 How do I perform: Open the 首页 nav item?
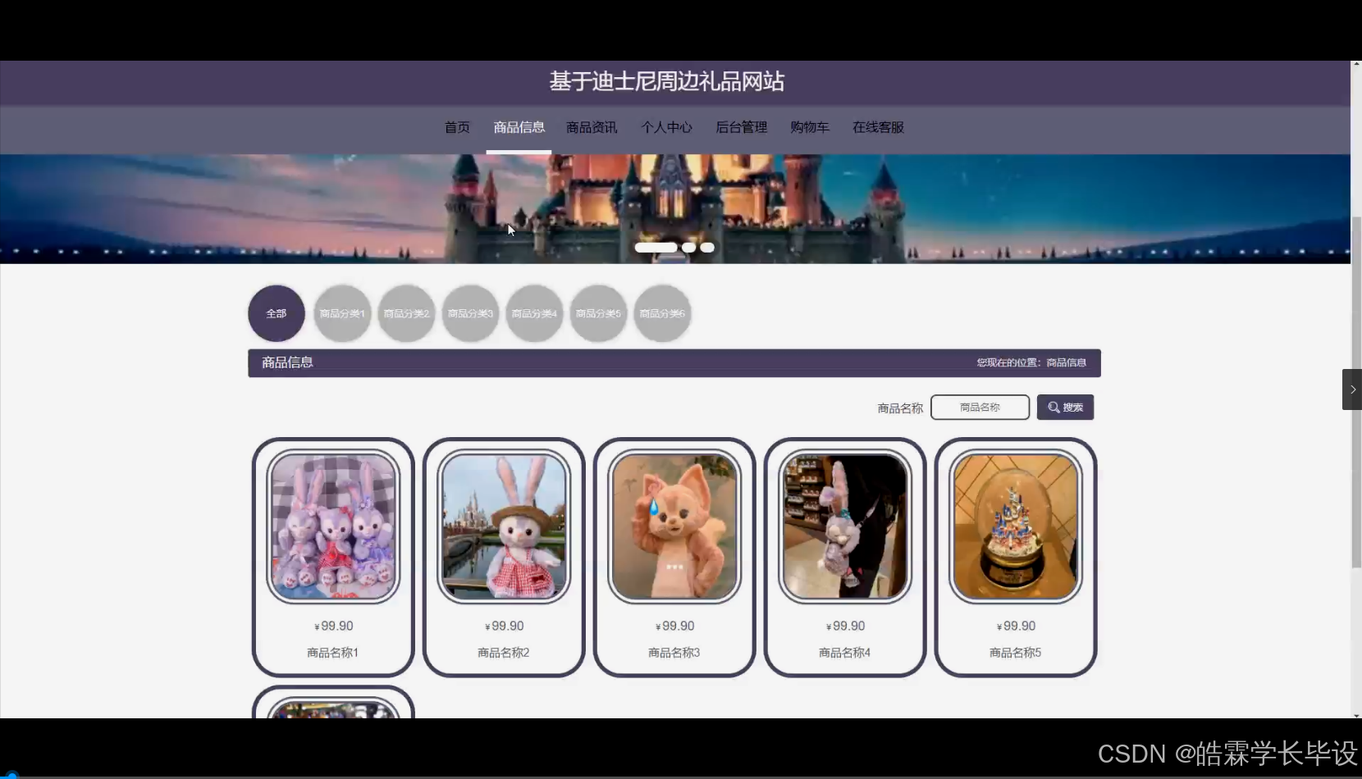(457, 127)
